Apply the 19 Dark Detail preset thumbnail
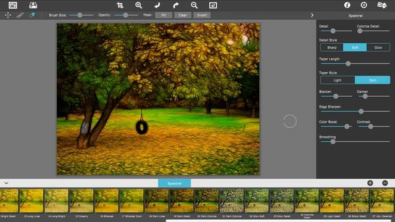 click(181, 201)
